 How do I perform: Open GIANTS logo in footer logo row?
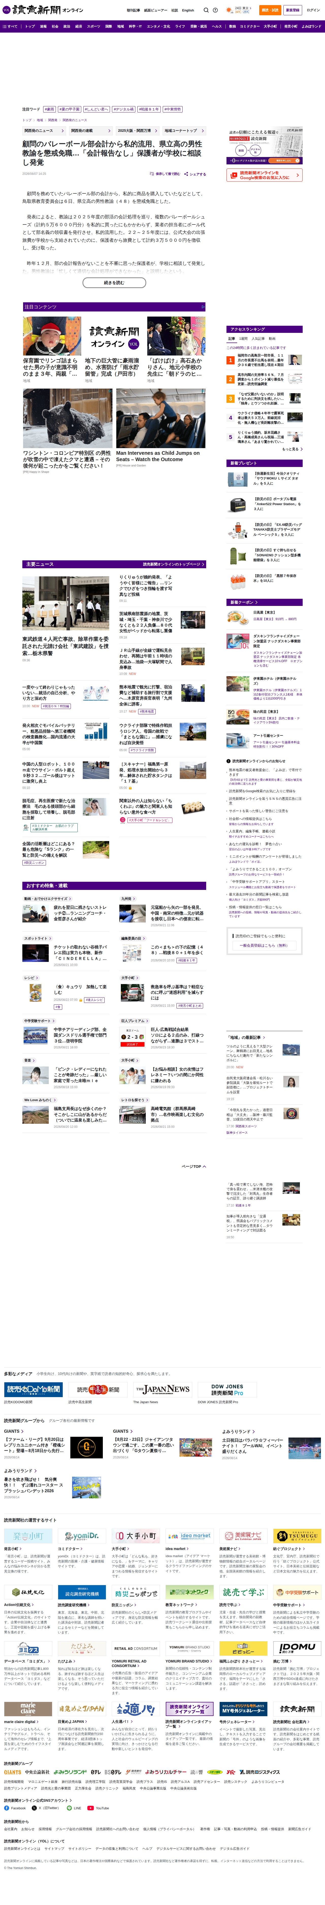tap(12, 1772)
